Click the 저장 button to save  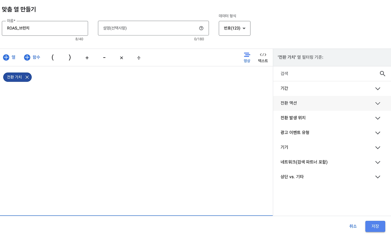pos(375,226)
